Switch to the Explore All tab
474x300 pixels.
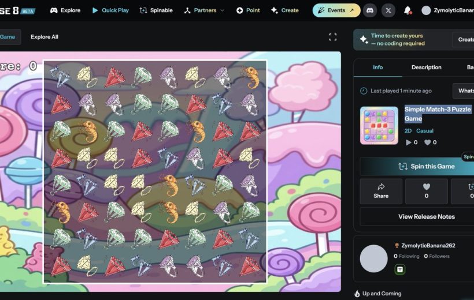[45, 37]
